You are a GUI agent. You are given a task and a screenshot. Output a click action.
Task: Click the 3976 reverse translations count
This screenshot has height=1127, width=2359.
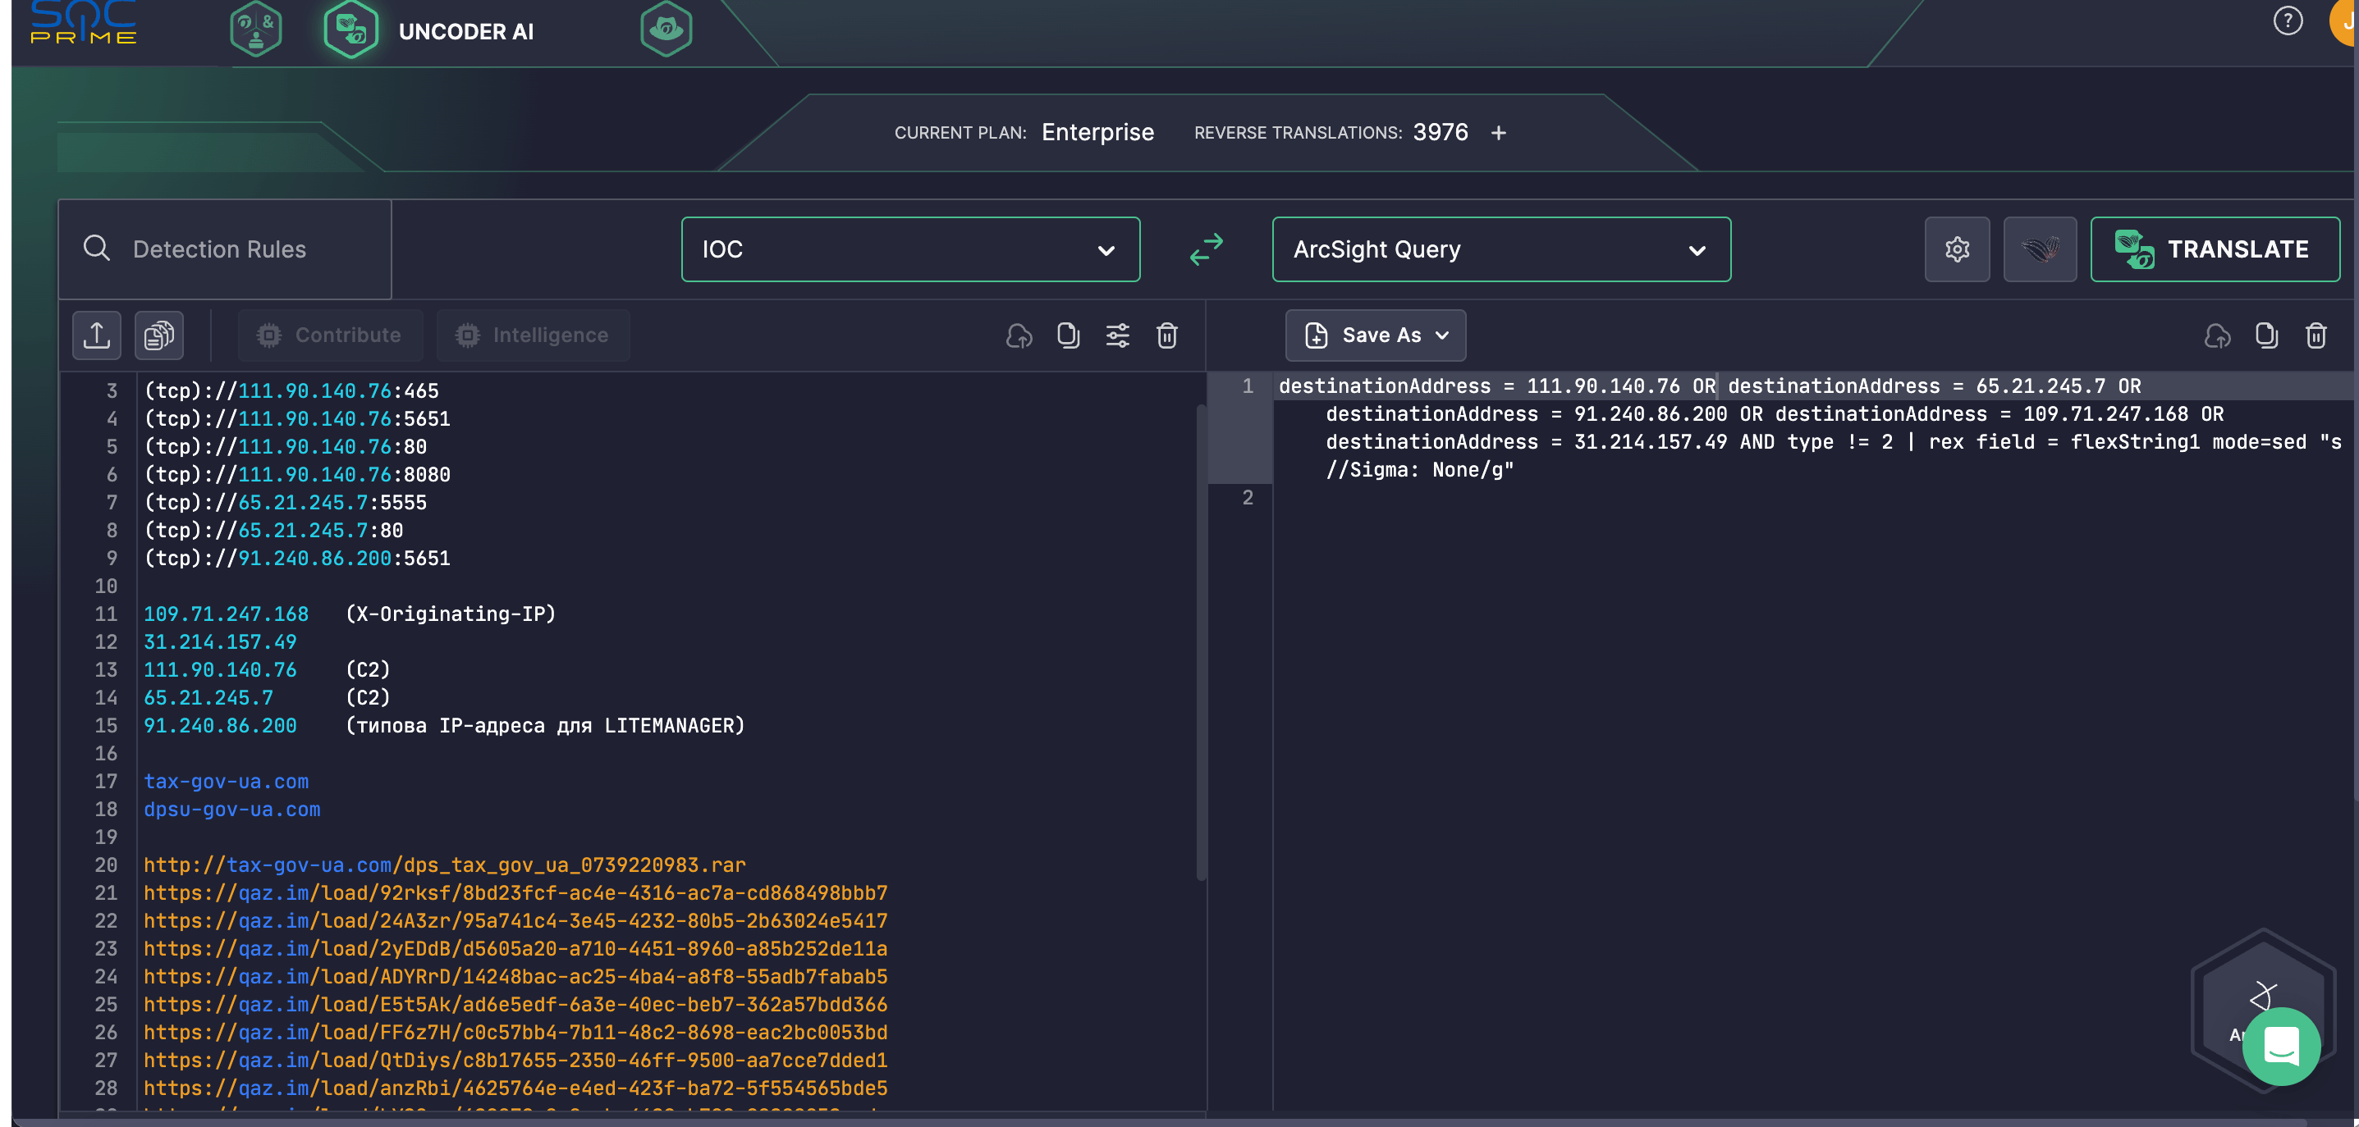(1440, 133)
